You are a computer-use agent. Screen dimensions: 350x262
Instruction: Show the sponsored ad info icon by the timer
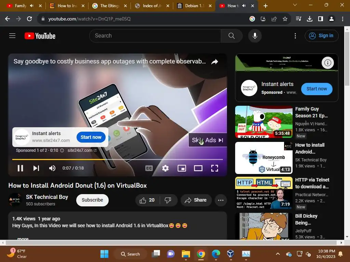tap(62, 150)
